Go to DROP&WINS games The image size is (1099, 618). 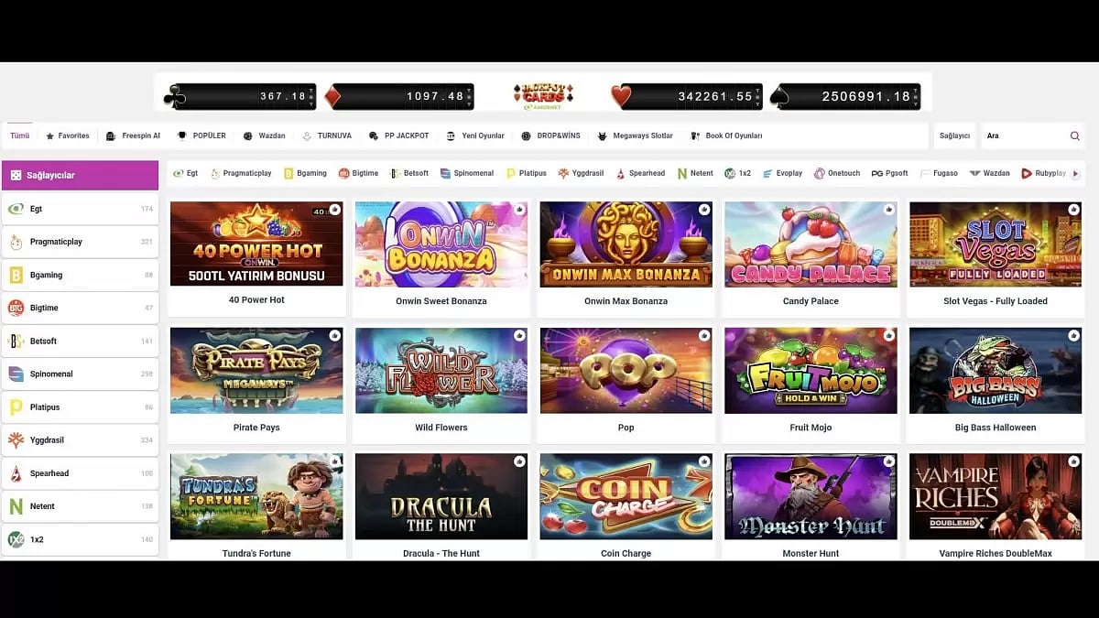tap(550, 136)
